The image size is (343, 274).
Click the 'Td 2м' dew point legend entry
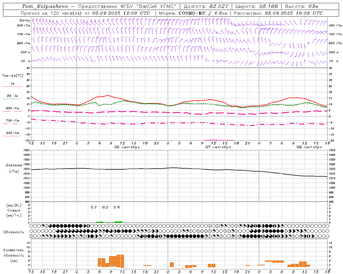tap(13, 96)
